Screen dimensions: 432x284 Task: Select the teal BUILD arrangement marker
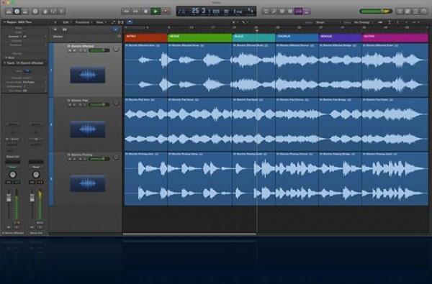253,38
